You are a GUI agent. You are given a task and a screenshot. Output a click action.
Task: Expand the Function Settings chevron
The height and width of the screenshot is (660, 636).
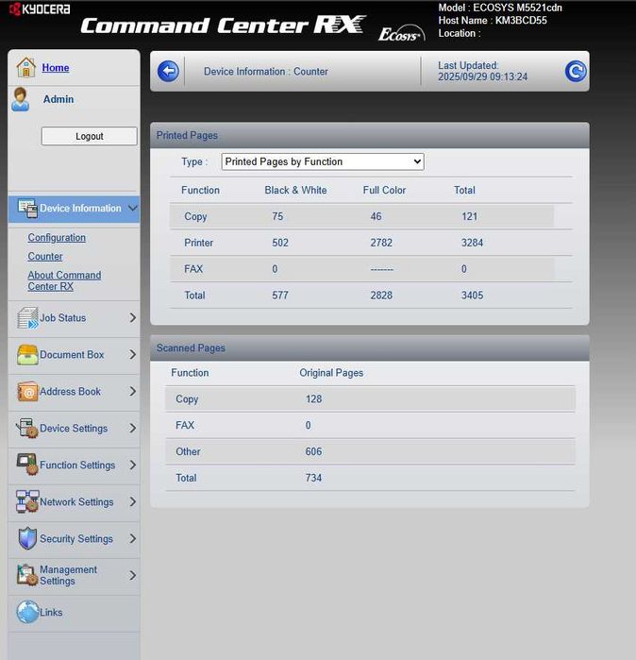coord(133,465)
